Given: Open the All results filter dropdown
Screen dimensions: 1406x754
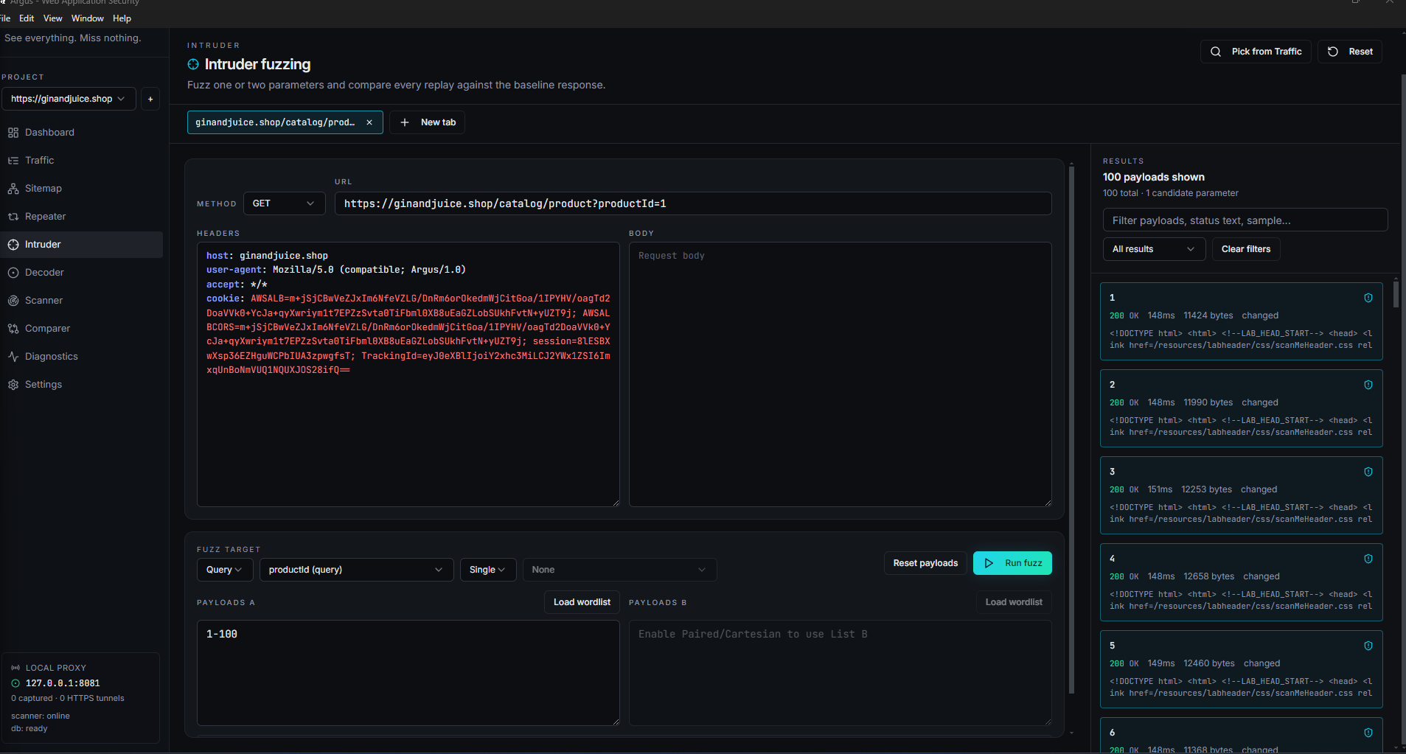Looking at the screenshot, I should click(1154, 249).
